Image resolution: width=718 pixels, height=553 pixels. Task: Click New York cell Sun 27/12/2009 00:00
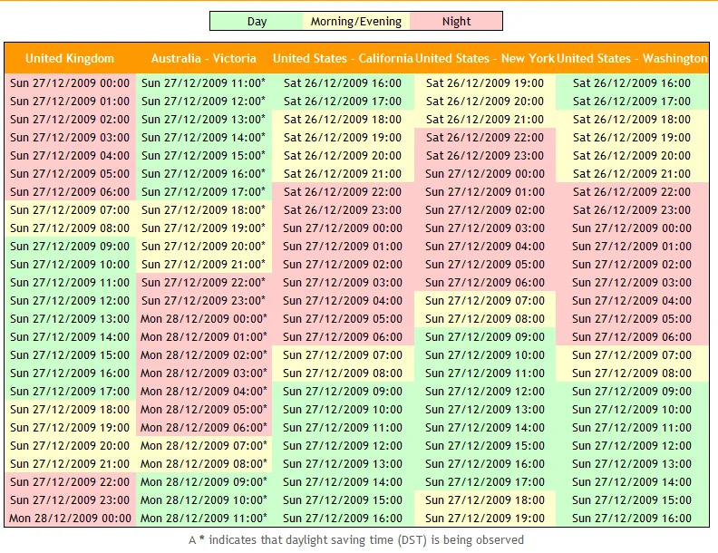click(x=485, y=173)
